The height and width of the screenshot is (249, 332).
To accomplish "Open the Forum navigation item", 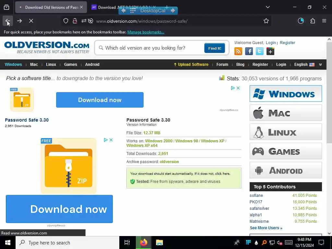I will 222,65.
